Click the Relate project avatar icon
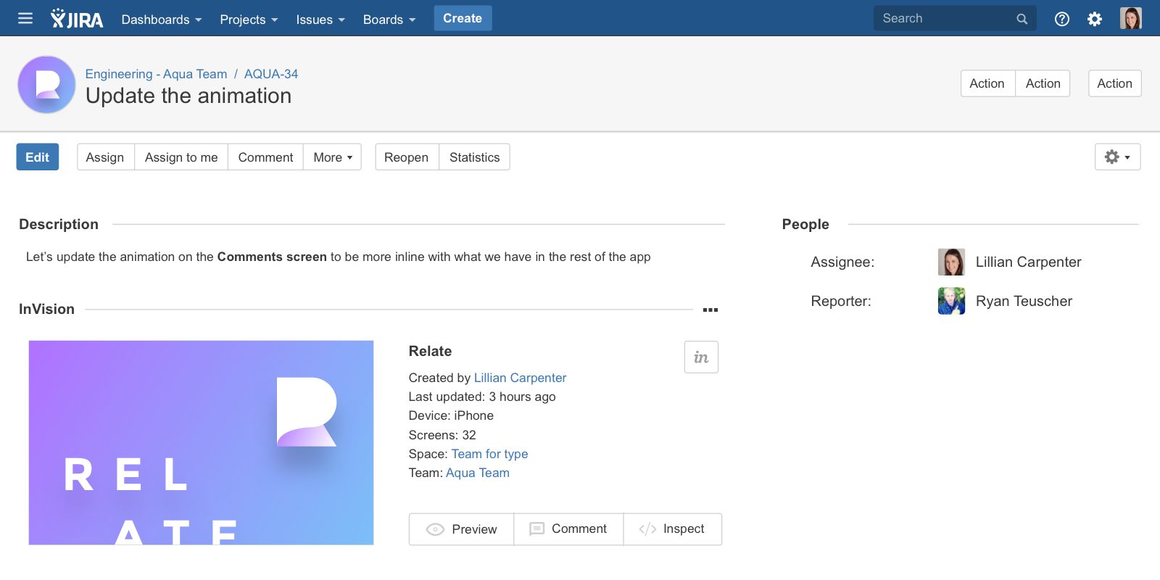The image size is (1160, 580). (x=46, y=85)
